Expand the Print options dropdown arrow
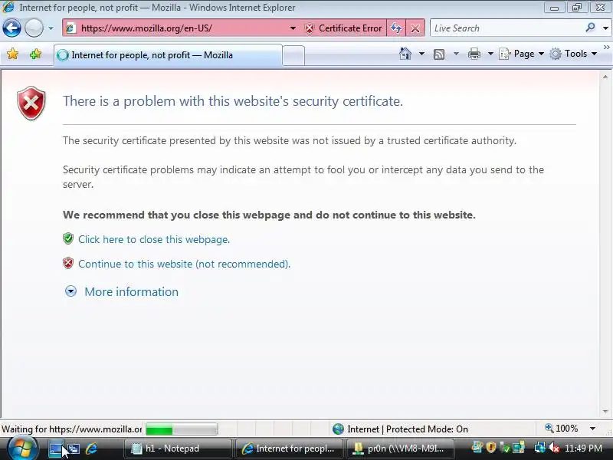 (490, 54)
